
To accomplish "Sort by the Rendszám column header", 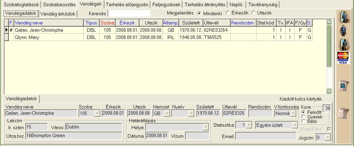I will pyautogui.click(x=243, y=23).
